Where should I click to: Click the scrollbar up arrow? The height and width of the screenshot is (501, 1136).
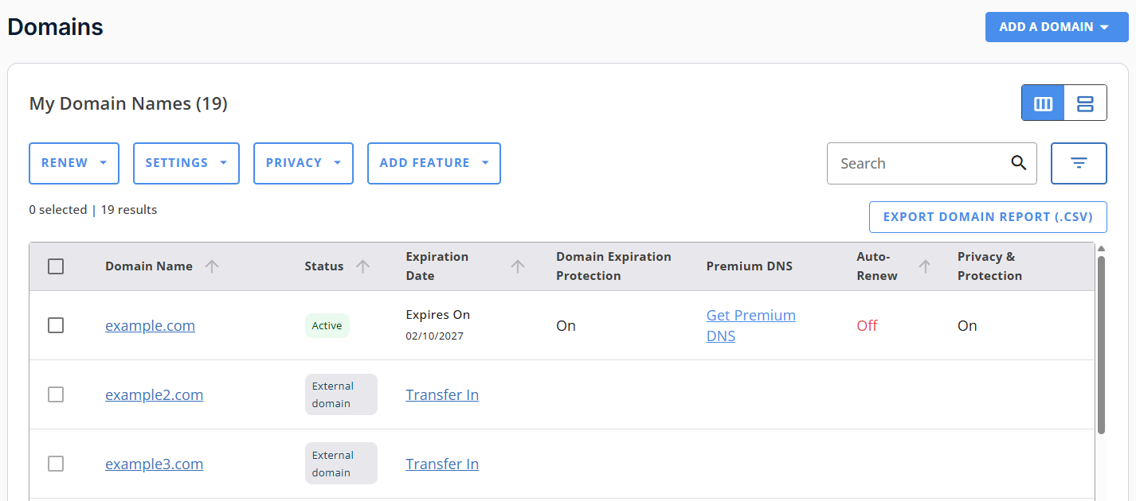(1102, 248)
